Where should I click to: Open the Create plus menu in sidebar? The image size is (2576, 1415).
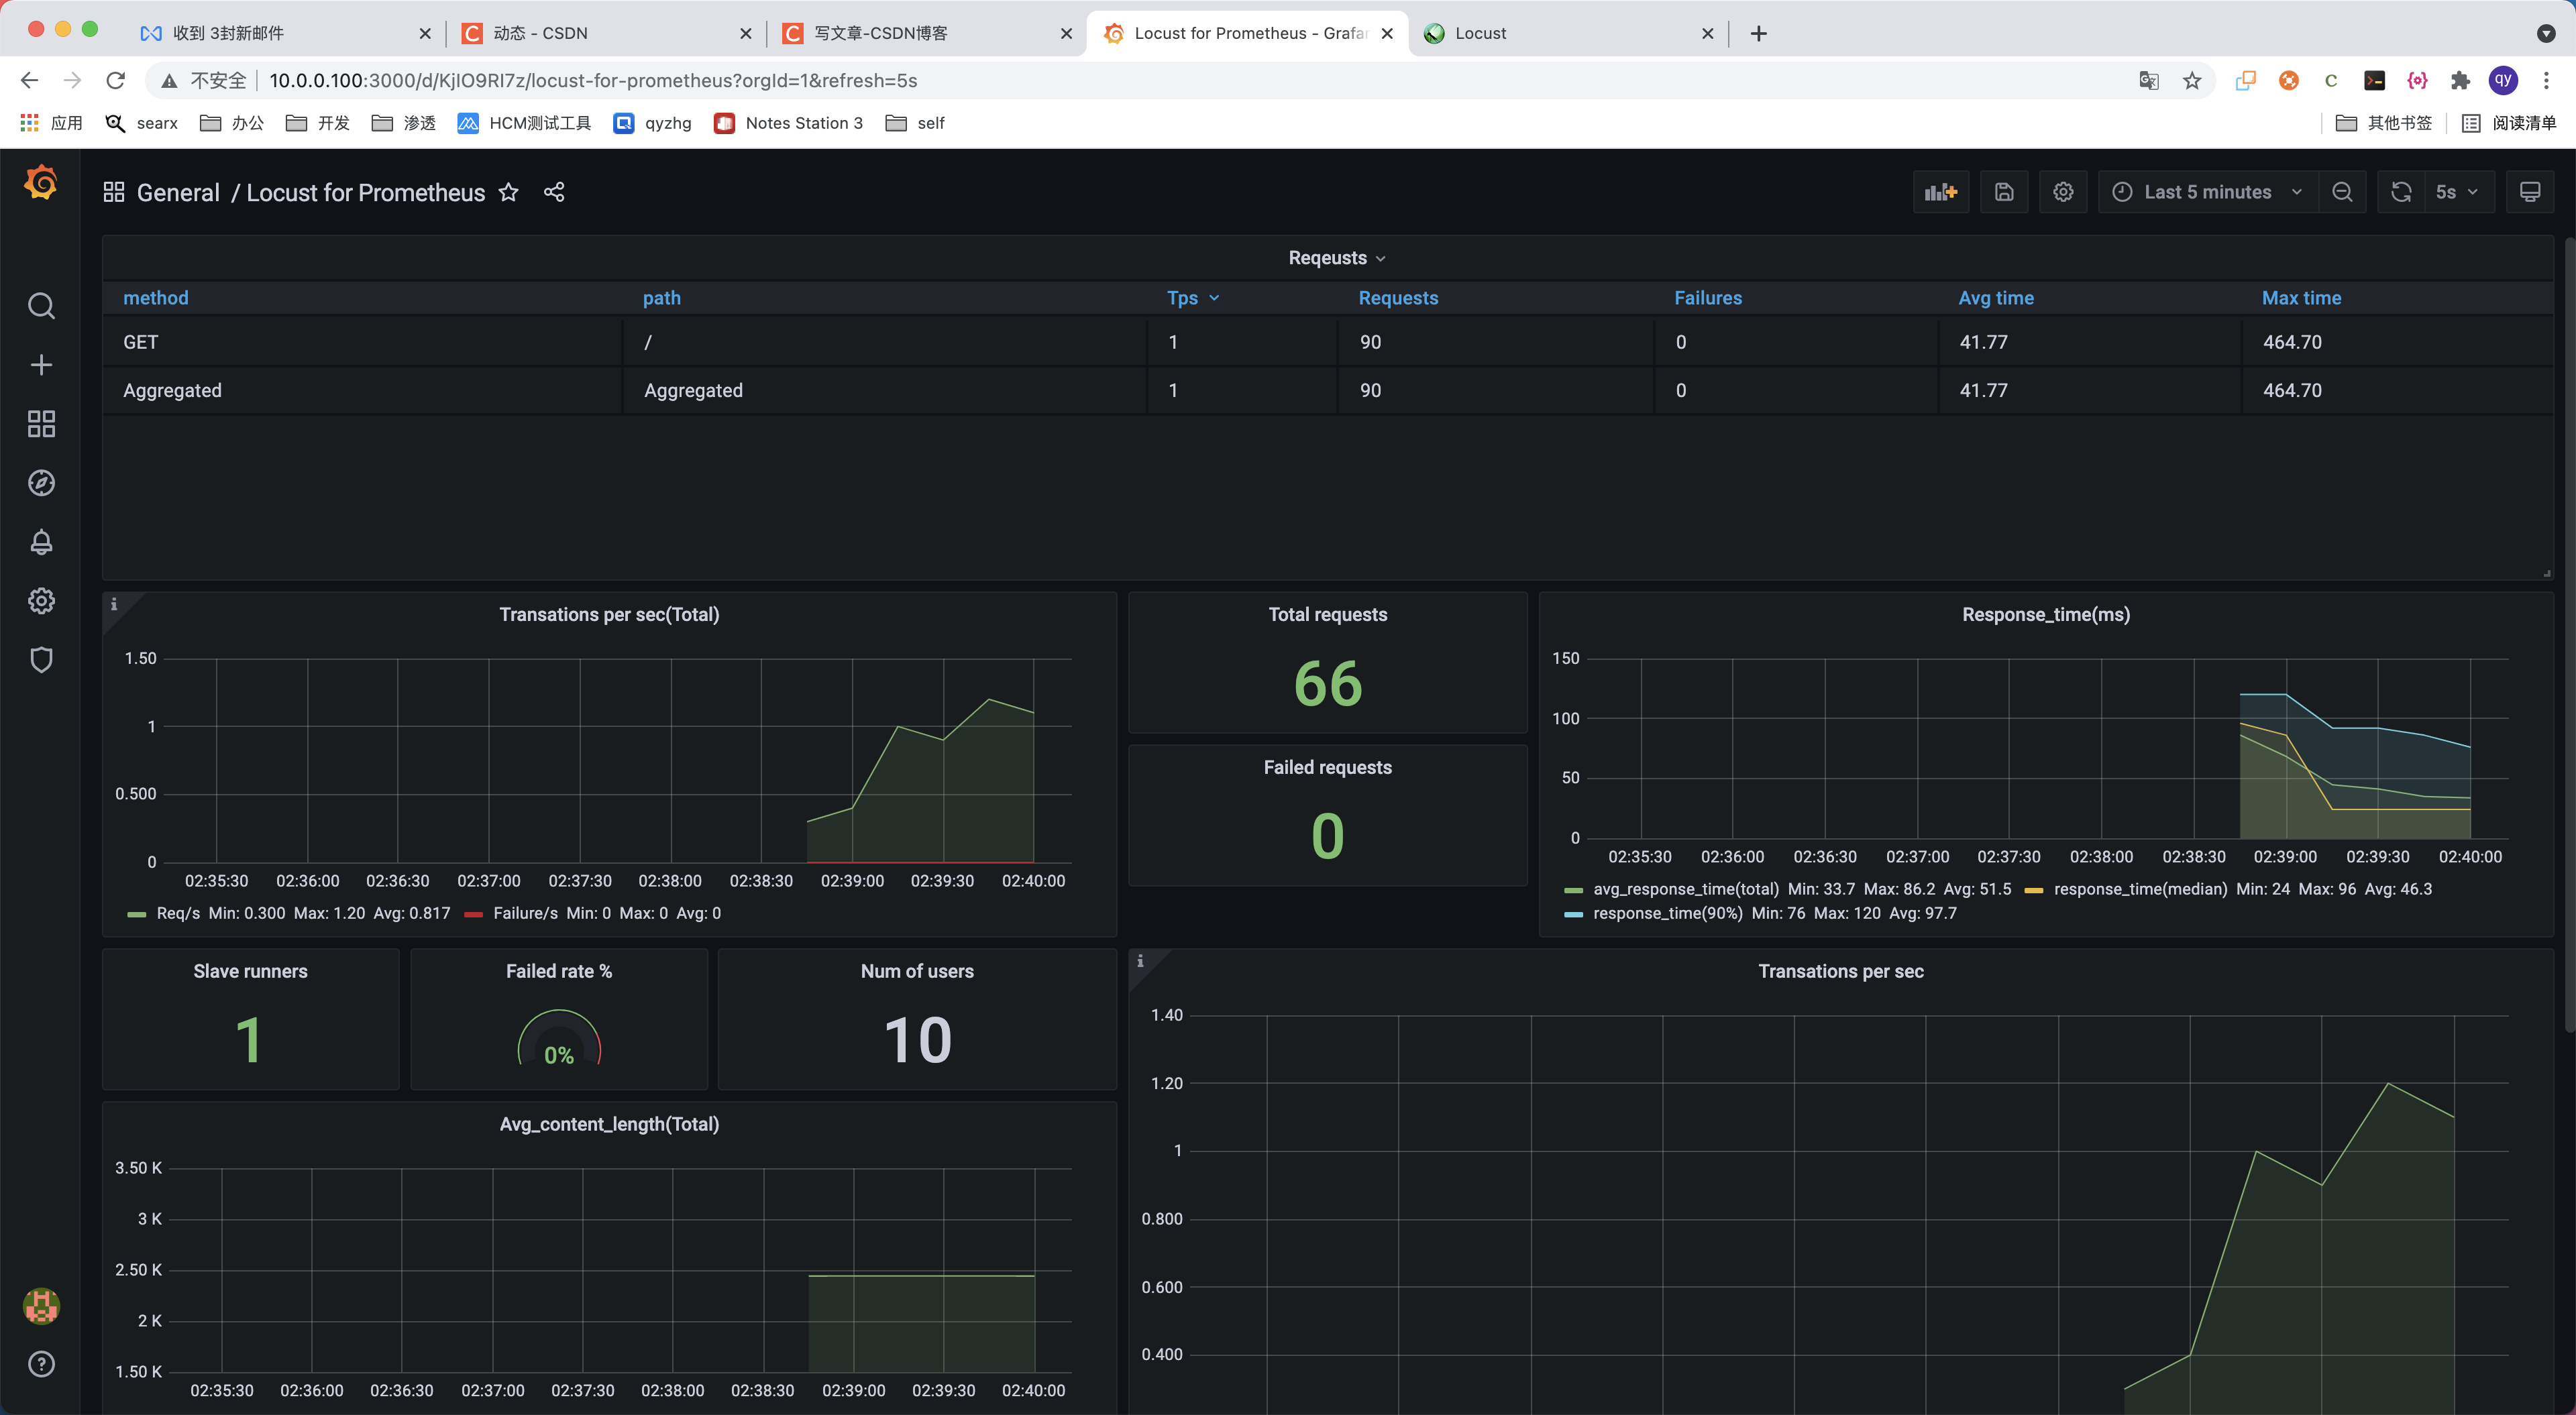coord(41,365)
